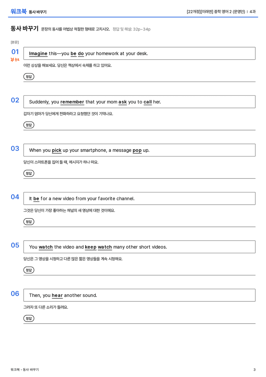Click the page number 3 in footer
266x377 pixels.
click(255, 370)
